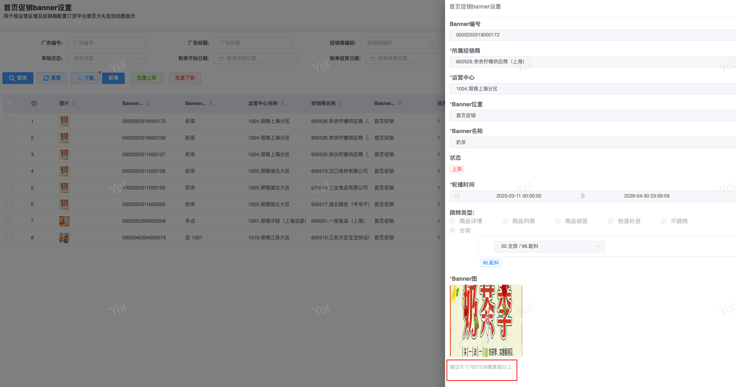This screenshot has height=387, width=736.
Task: Select the 商品详情 jump type radio
Action: coord(452,221)
